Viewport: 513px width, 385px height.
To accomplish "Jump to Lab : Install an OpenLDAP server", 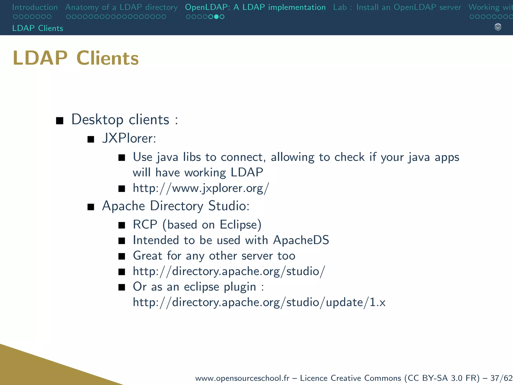I will coord(397,7).
